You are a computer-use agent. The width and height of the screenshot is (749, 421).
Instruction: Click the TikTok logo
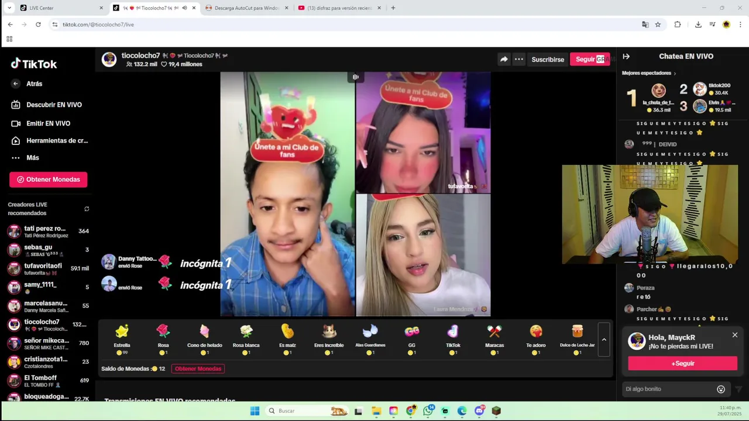click(34, 64)
